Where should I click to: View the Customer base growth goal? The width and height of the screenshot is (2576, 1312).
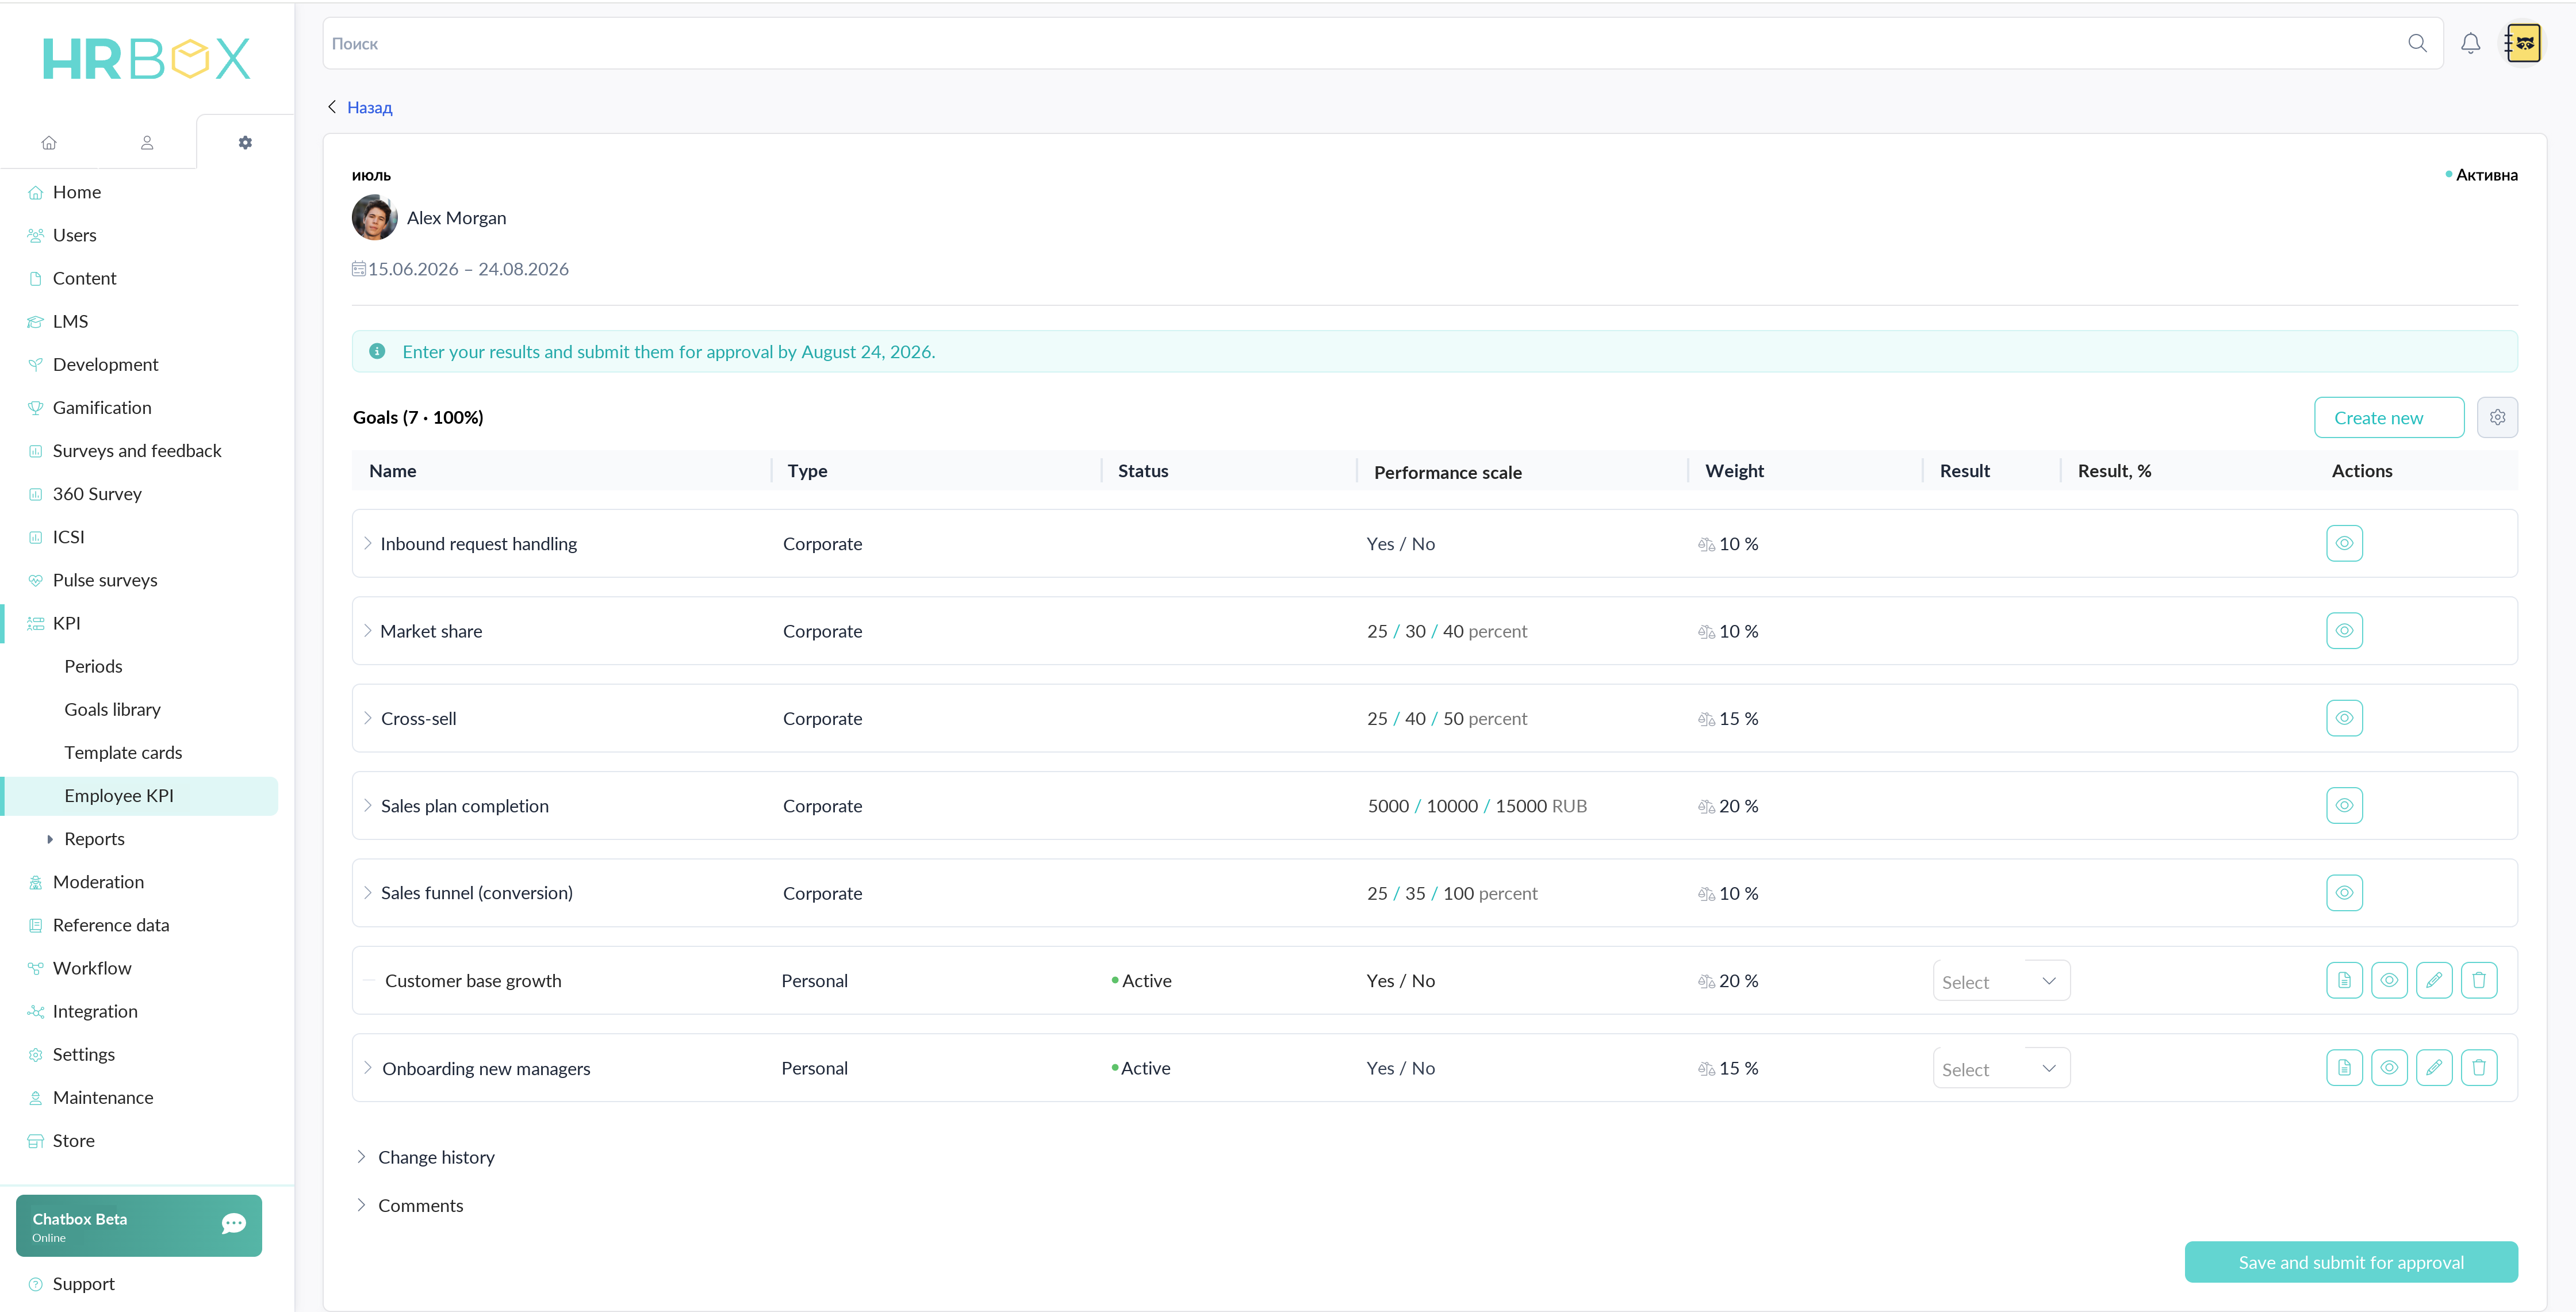(2389, 980)
